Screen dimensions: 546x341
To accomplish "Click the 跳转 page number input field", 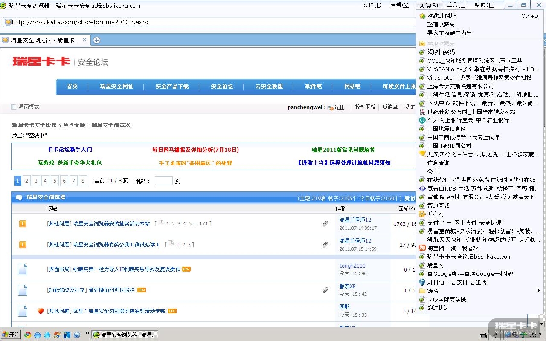I will pos(163,181).
